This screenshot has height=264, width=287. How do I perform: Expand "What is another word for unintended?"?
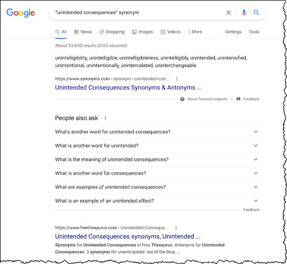click(x=256, y=146)
